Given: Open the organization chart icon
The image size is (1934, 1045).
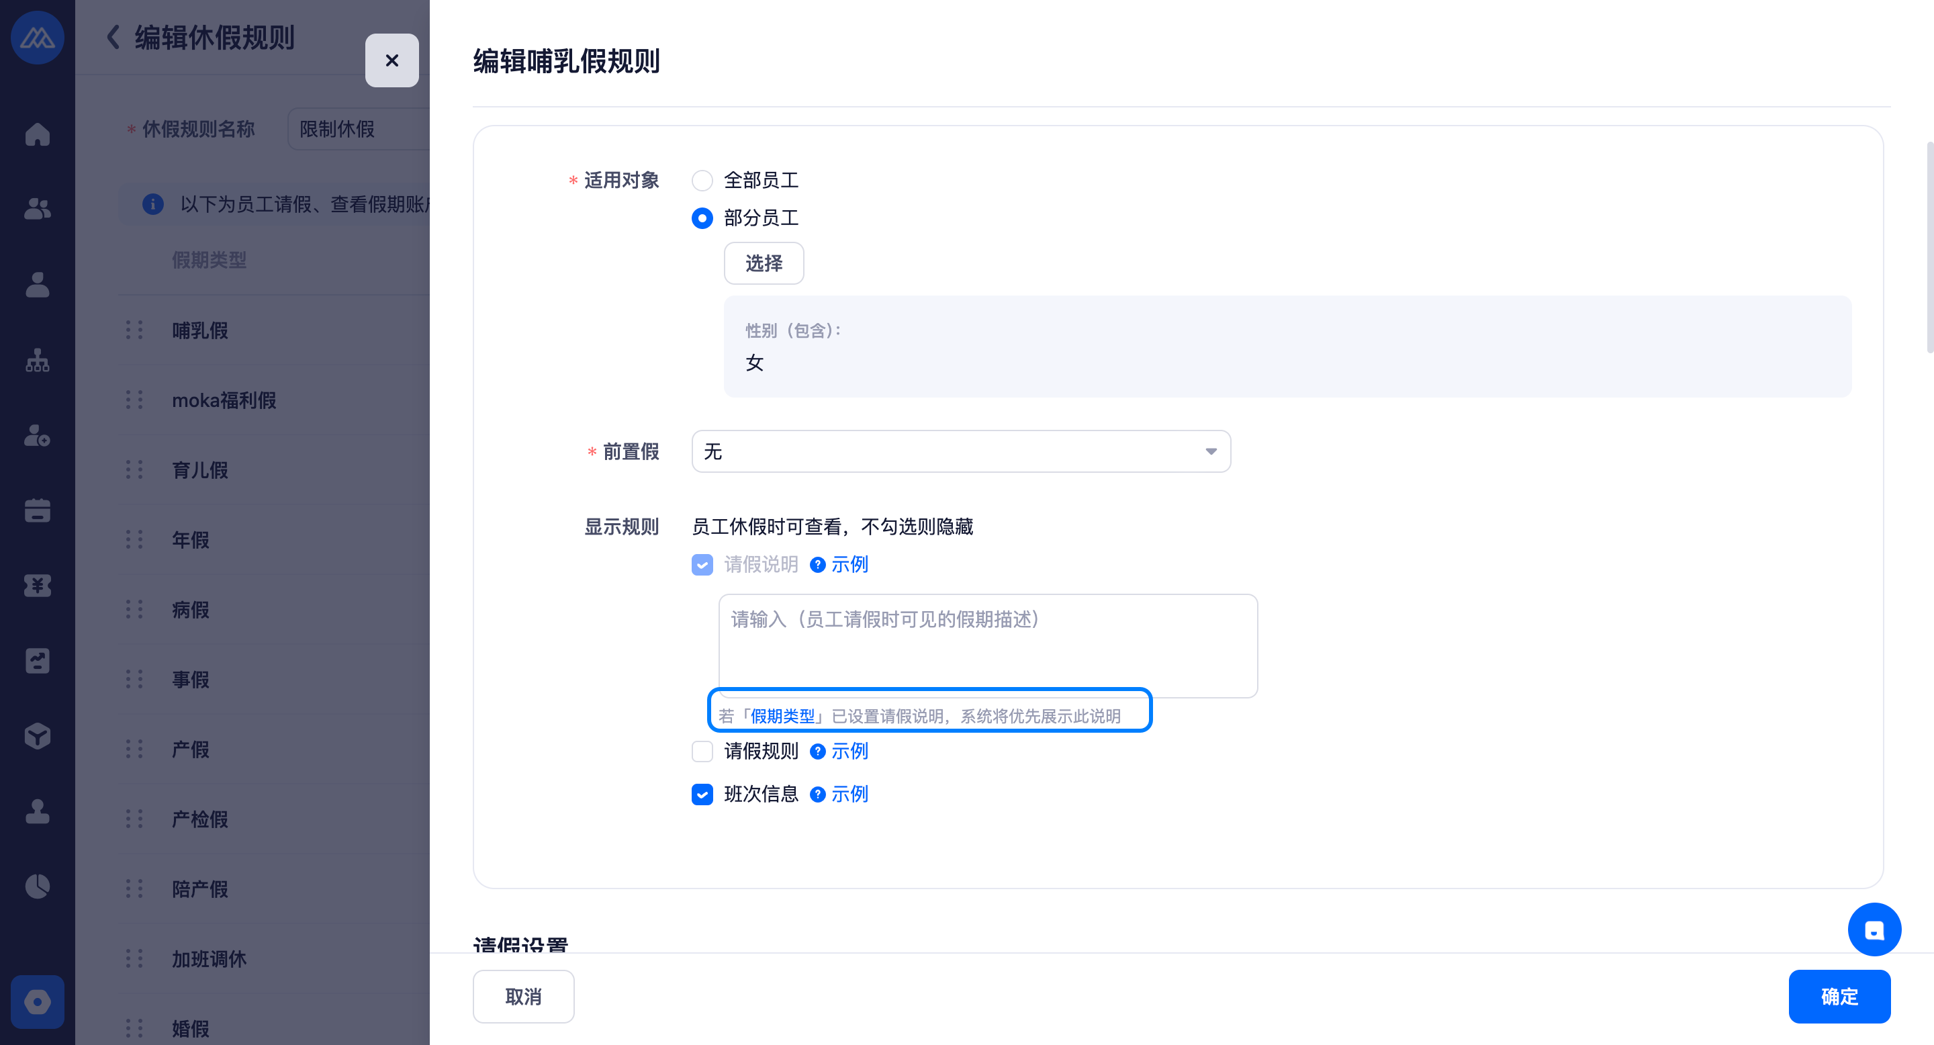Looking at the screenshot, I should tap(37, 361).
